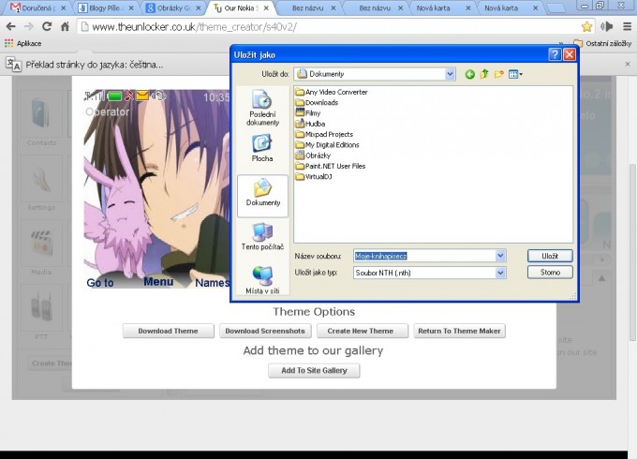This screenshot has width=637, height=459.
Task: Open Chrome hamburger menu
Action: [x=628, y=27]
